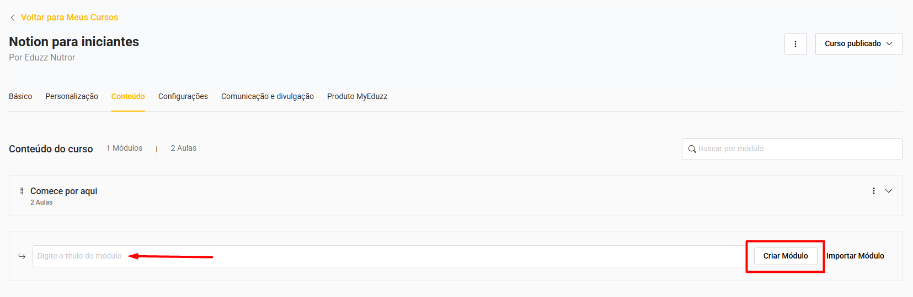This screenshot has height=297, width=913.
Task: Open the Curso publicado status dropdown
Action: point(858,44)
